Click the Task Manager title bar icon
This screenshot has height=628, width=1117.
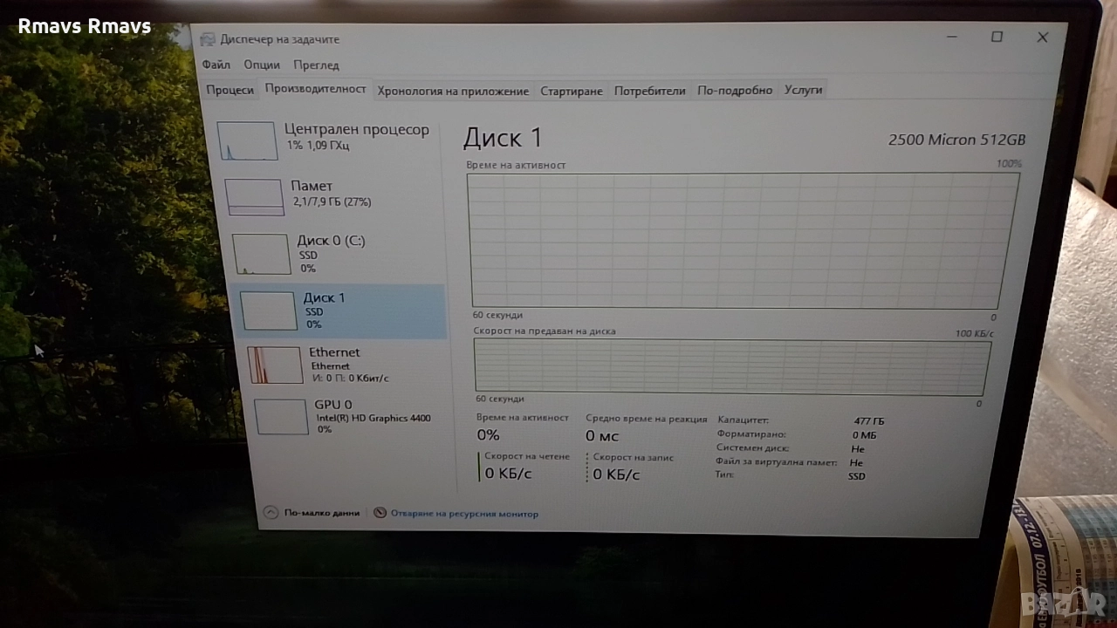pos(208,39)
